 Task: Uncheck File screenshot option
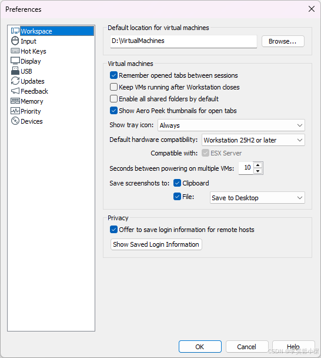point(177,196)
